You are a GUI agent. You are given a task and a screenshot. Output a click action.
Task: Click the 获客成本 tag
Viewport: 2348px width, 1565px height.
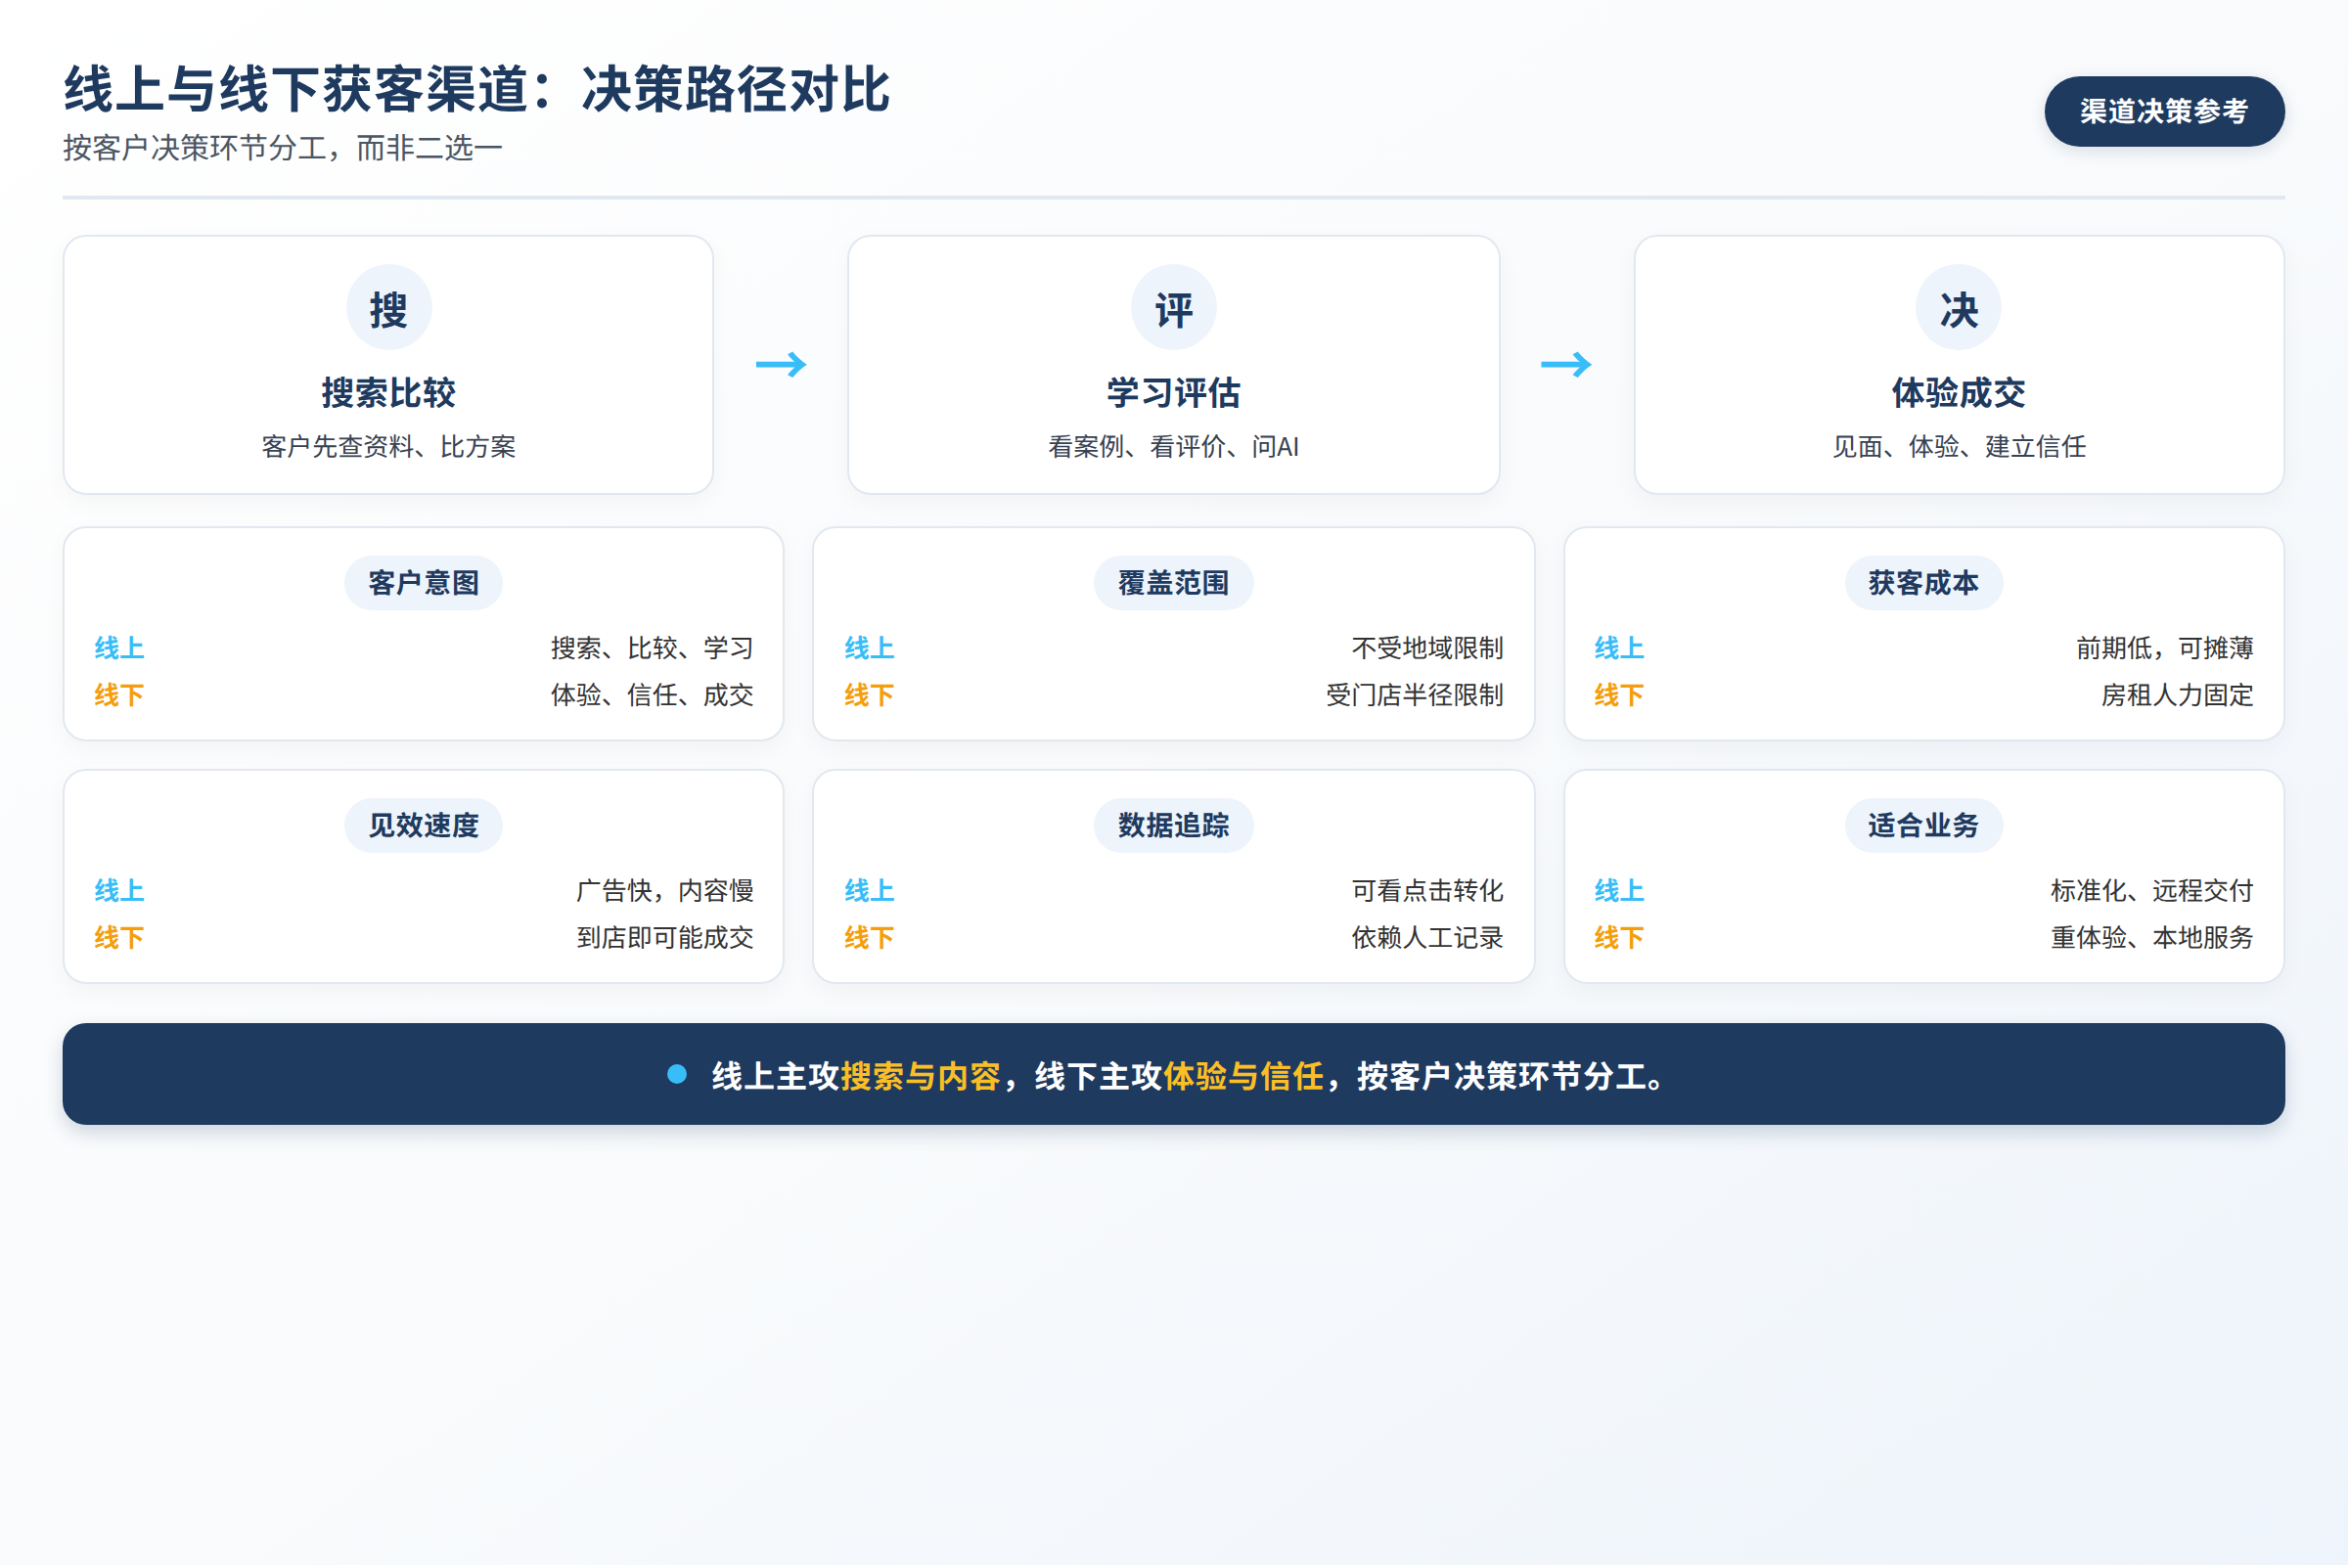(x=1922, y=583)
